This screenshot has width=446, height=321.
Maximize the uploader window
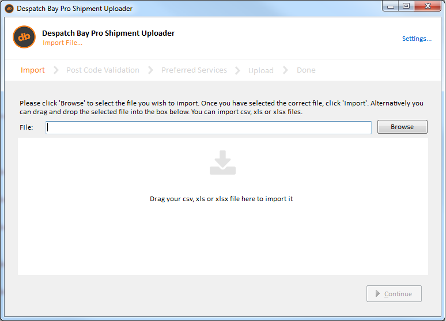406,6
